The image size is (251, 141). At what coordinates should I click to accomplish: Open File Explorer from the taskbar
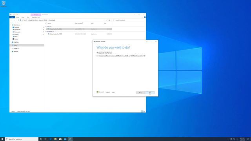click(x=55, y=139)
